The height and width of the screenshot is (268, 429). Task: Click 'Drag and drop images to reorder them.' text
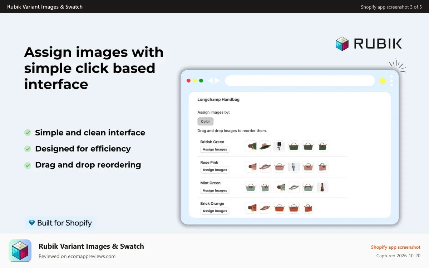click(232, 131)
